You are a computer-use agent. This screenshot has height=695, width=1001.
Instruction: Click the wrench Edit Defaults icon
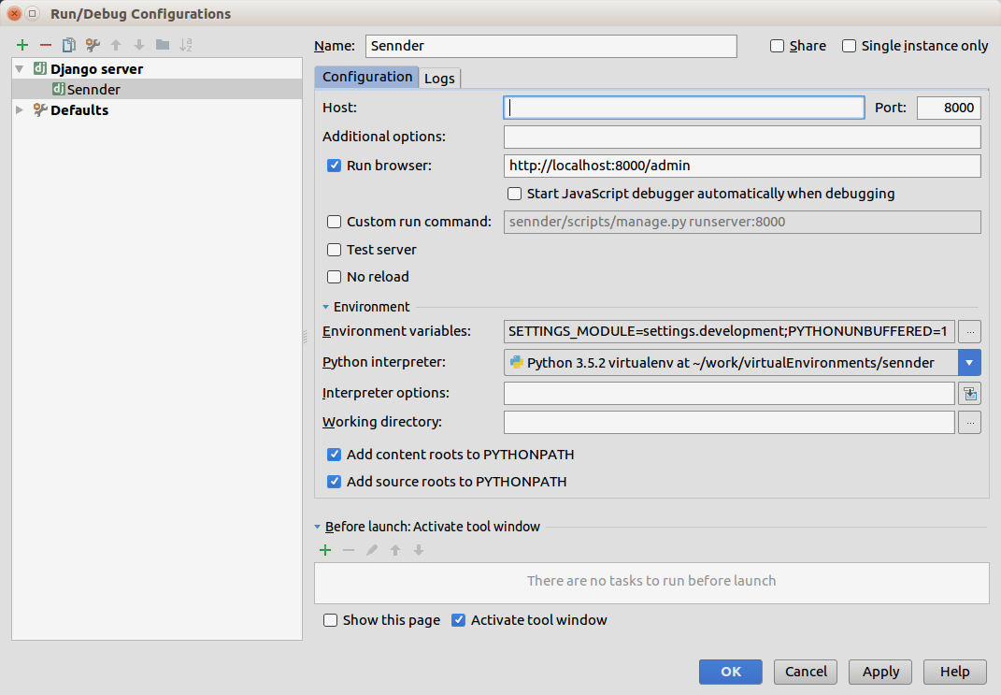93,45
